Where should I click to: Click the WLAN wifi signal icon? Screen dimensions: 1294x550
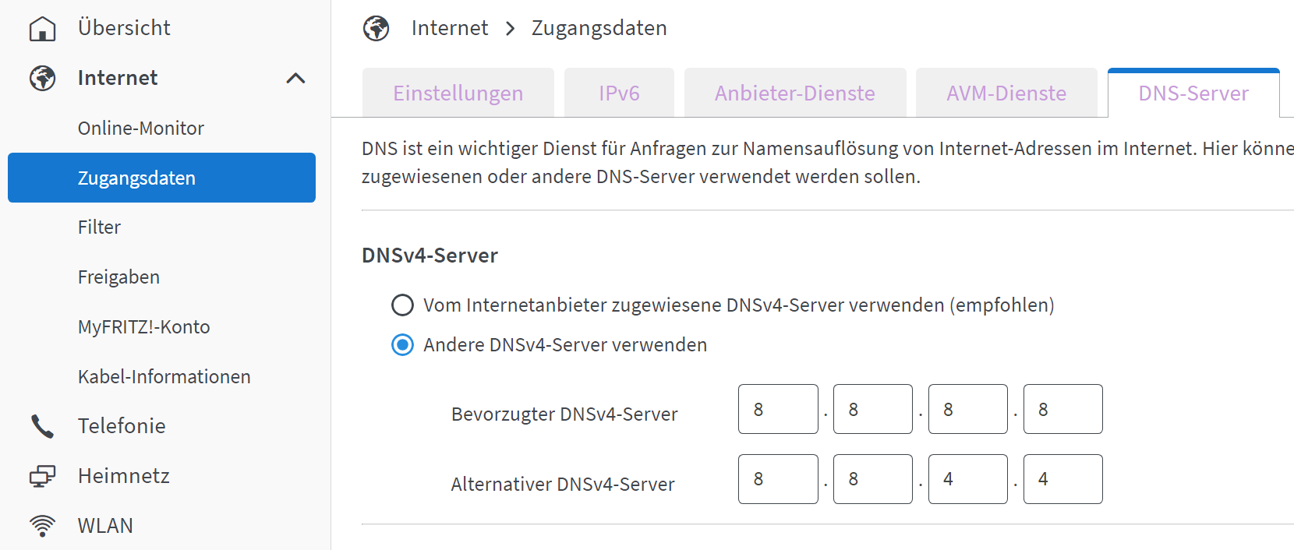(43, 526)
